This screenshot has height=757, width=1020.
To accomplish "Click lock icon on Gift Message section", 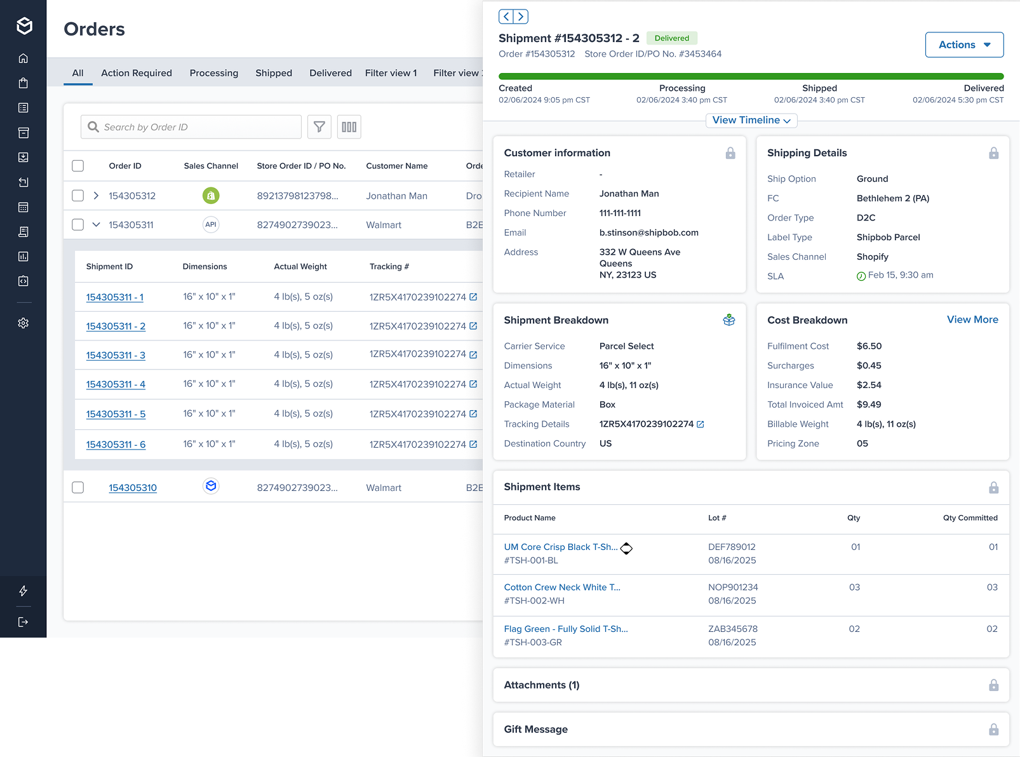I will coord(994,730).
